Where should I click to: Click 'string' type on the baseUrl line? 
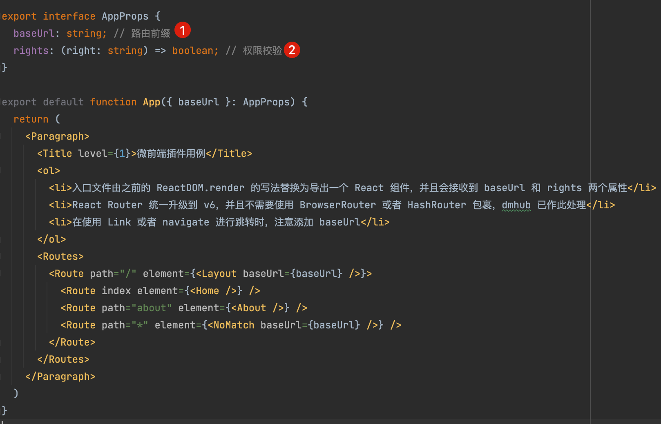[x=84, y=33]
